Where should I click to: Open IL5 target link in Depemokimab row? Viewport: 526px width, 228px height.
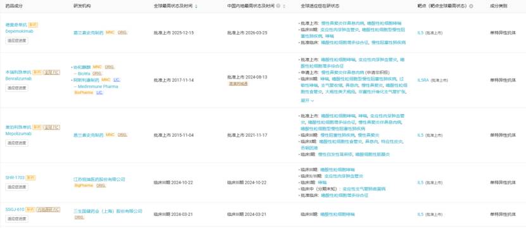tap(420, 33)
